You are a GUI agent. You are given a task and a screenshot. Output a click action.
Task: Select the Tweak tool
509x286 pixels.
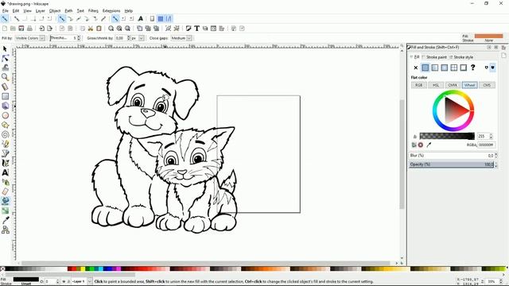point(5,68)
